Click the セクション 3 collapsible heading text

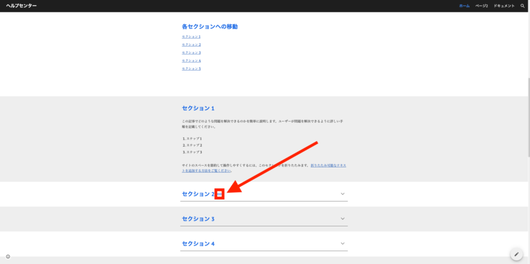(198, 219)
